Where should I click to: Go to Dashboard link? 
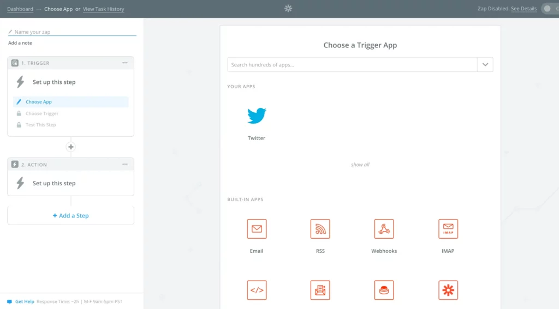(20, 9)
